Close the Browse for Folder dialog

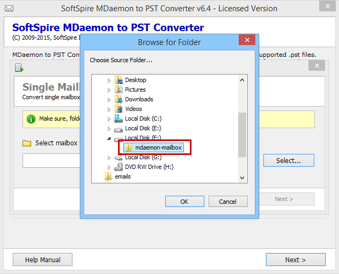pos(247,40)
